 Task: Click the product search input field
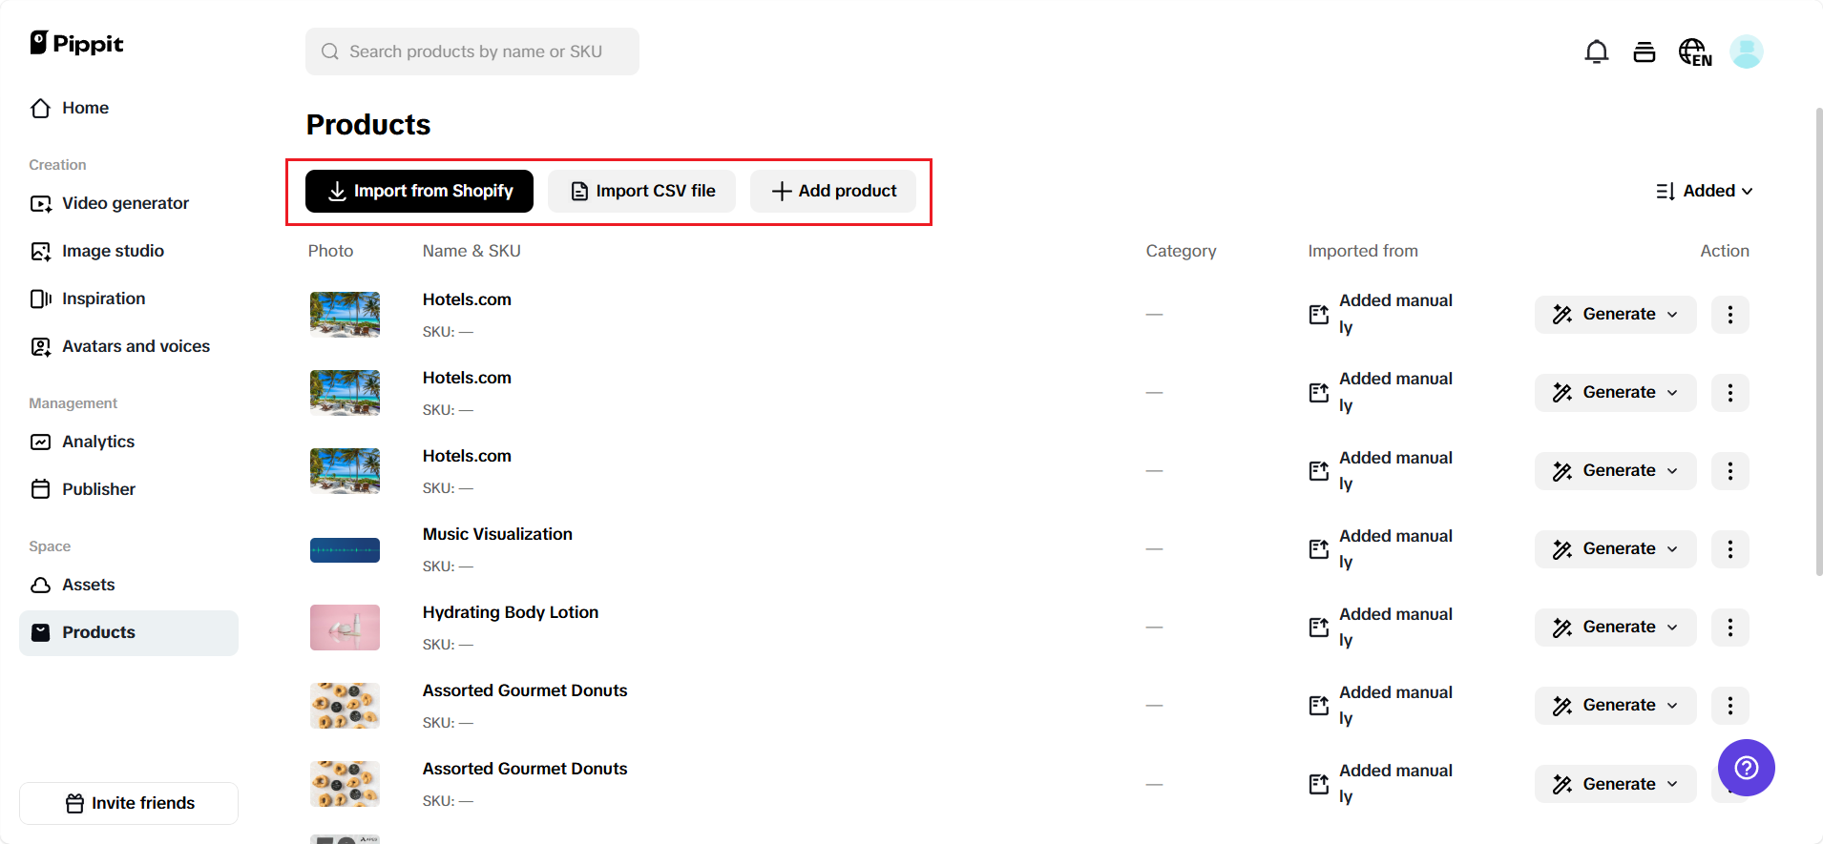tap(471, 51)
